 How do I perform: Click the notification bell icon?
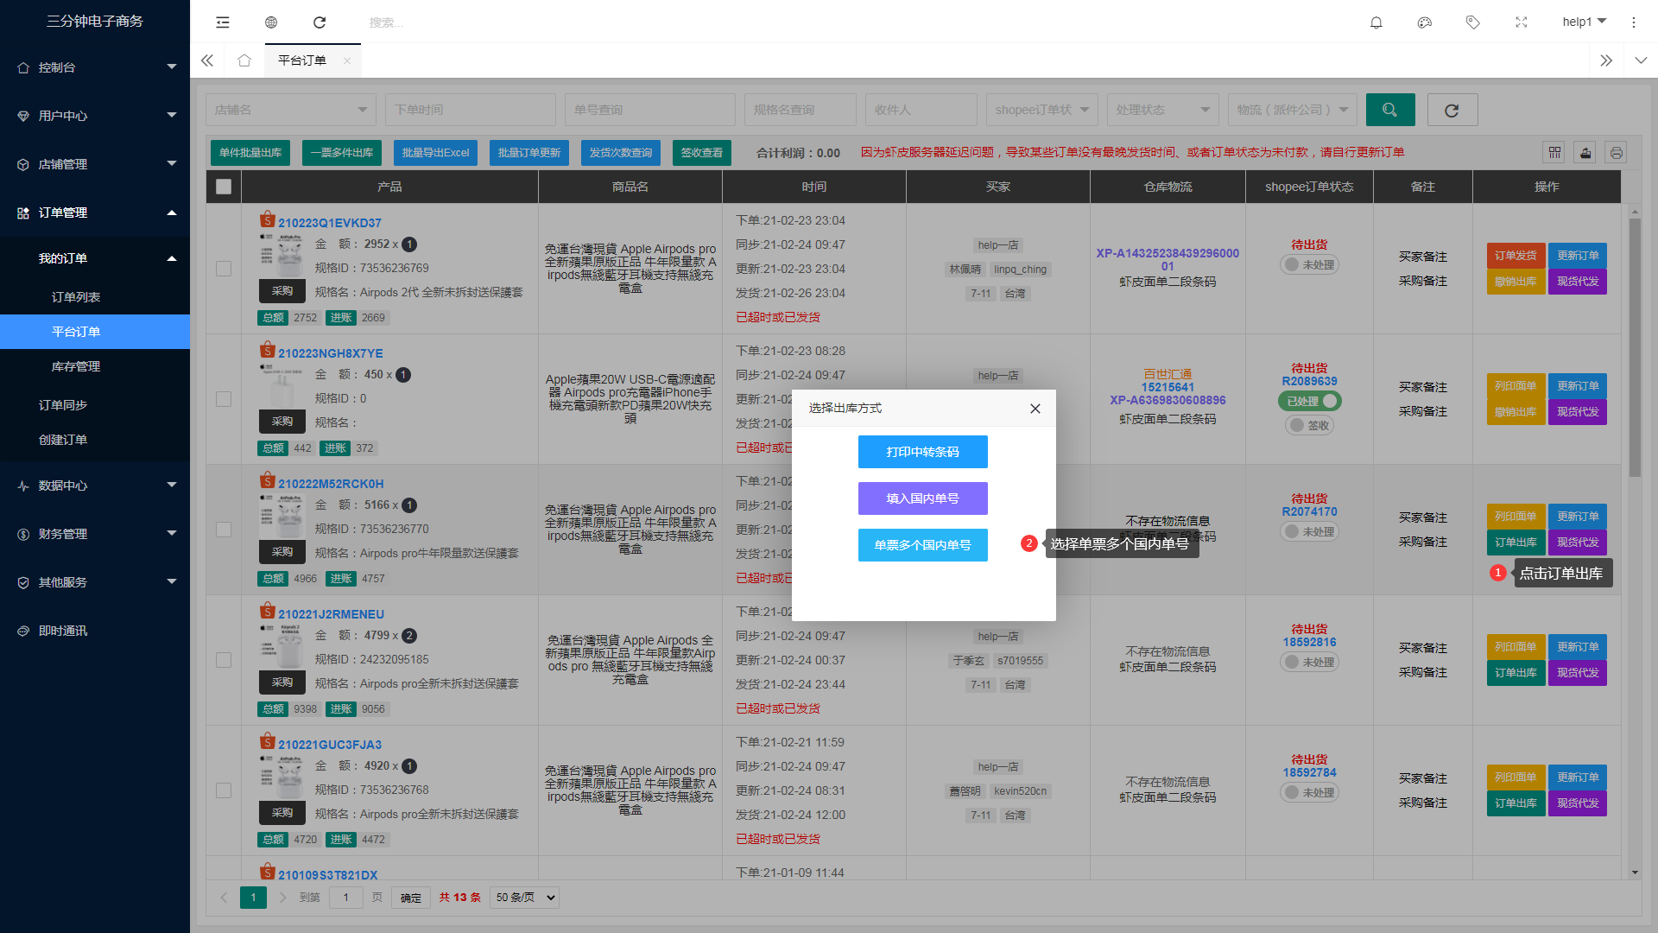1376,22
